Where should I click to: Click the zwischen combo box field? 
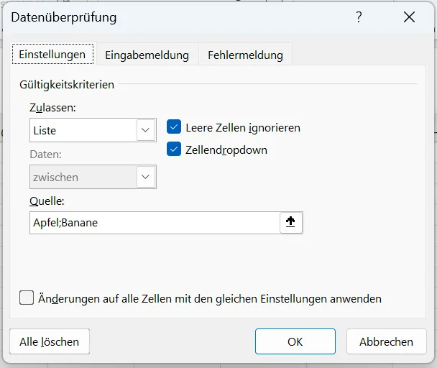[x=93, y=177]
